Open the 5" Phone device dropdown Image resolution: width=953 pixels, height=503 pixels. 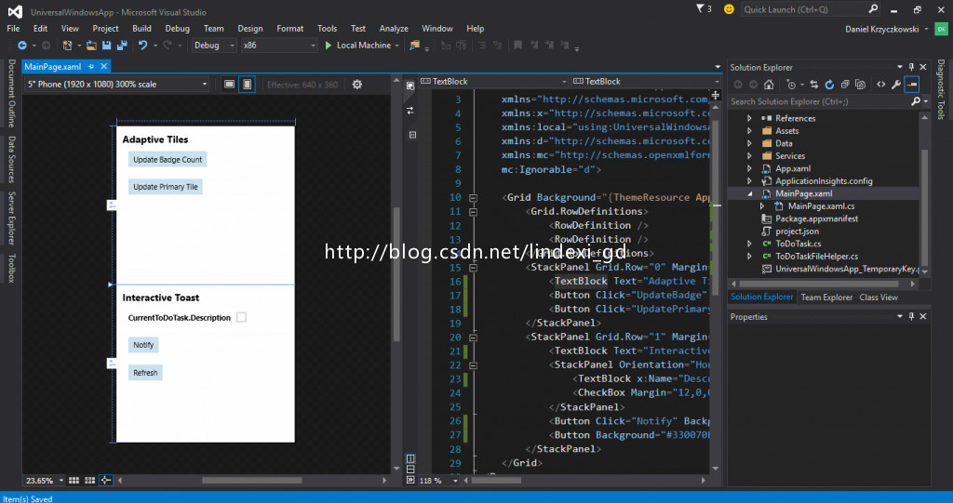coord(116,85)
